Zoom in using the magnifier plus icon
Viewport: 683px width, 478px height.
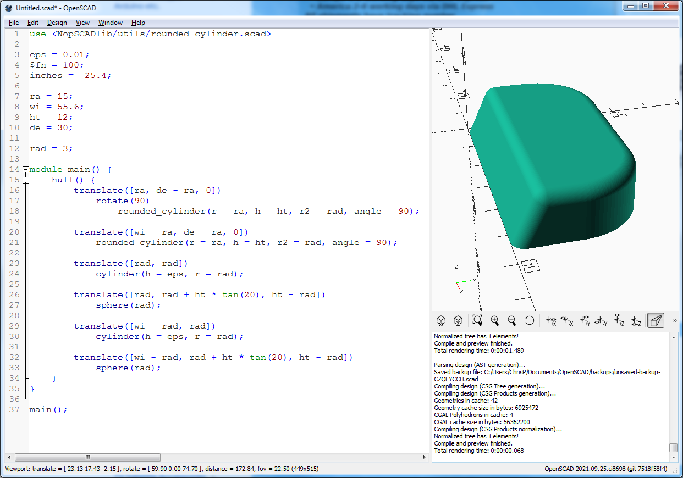(495, 321)
